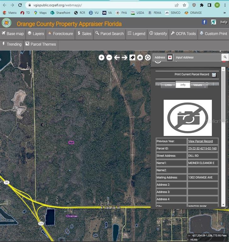The height and width of the screenshot is (242, 229).
Task: Zoom in on the map with the plus button
Action: coord(101,57)
